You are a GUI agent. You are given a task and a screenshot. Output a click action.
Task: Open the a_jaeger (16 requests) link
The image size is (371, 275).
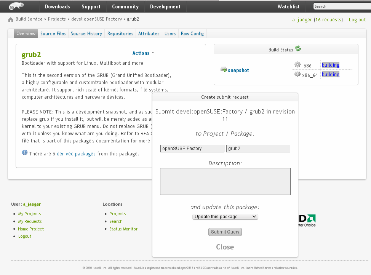pos(317,20)
